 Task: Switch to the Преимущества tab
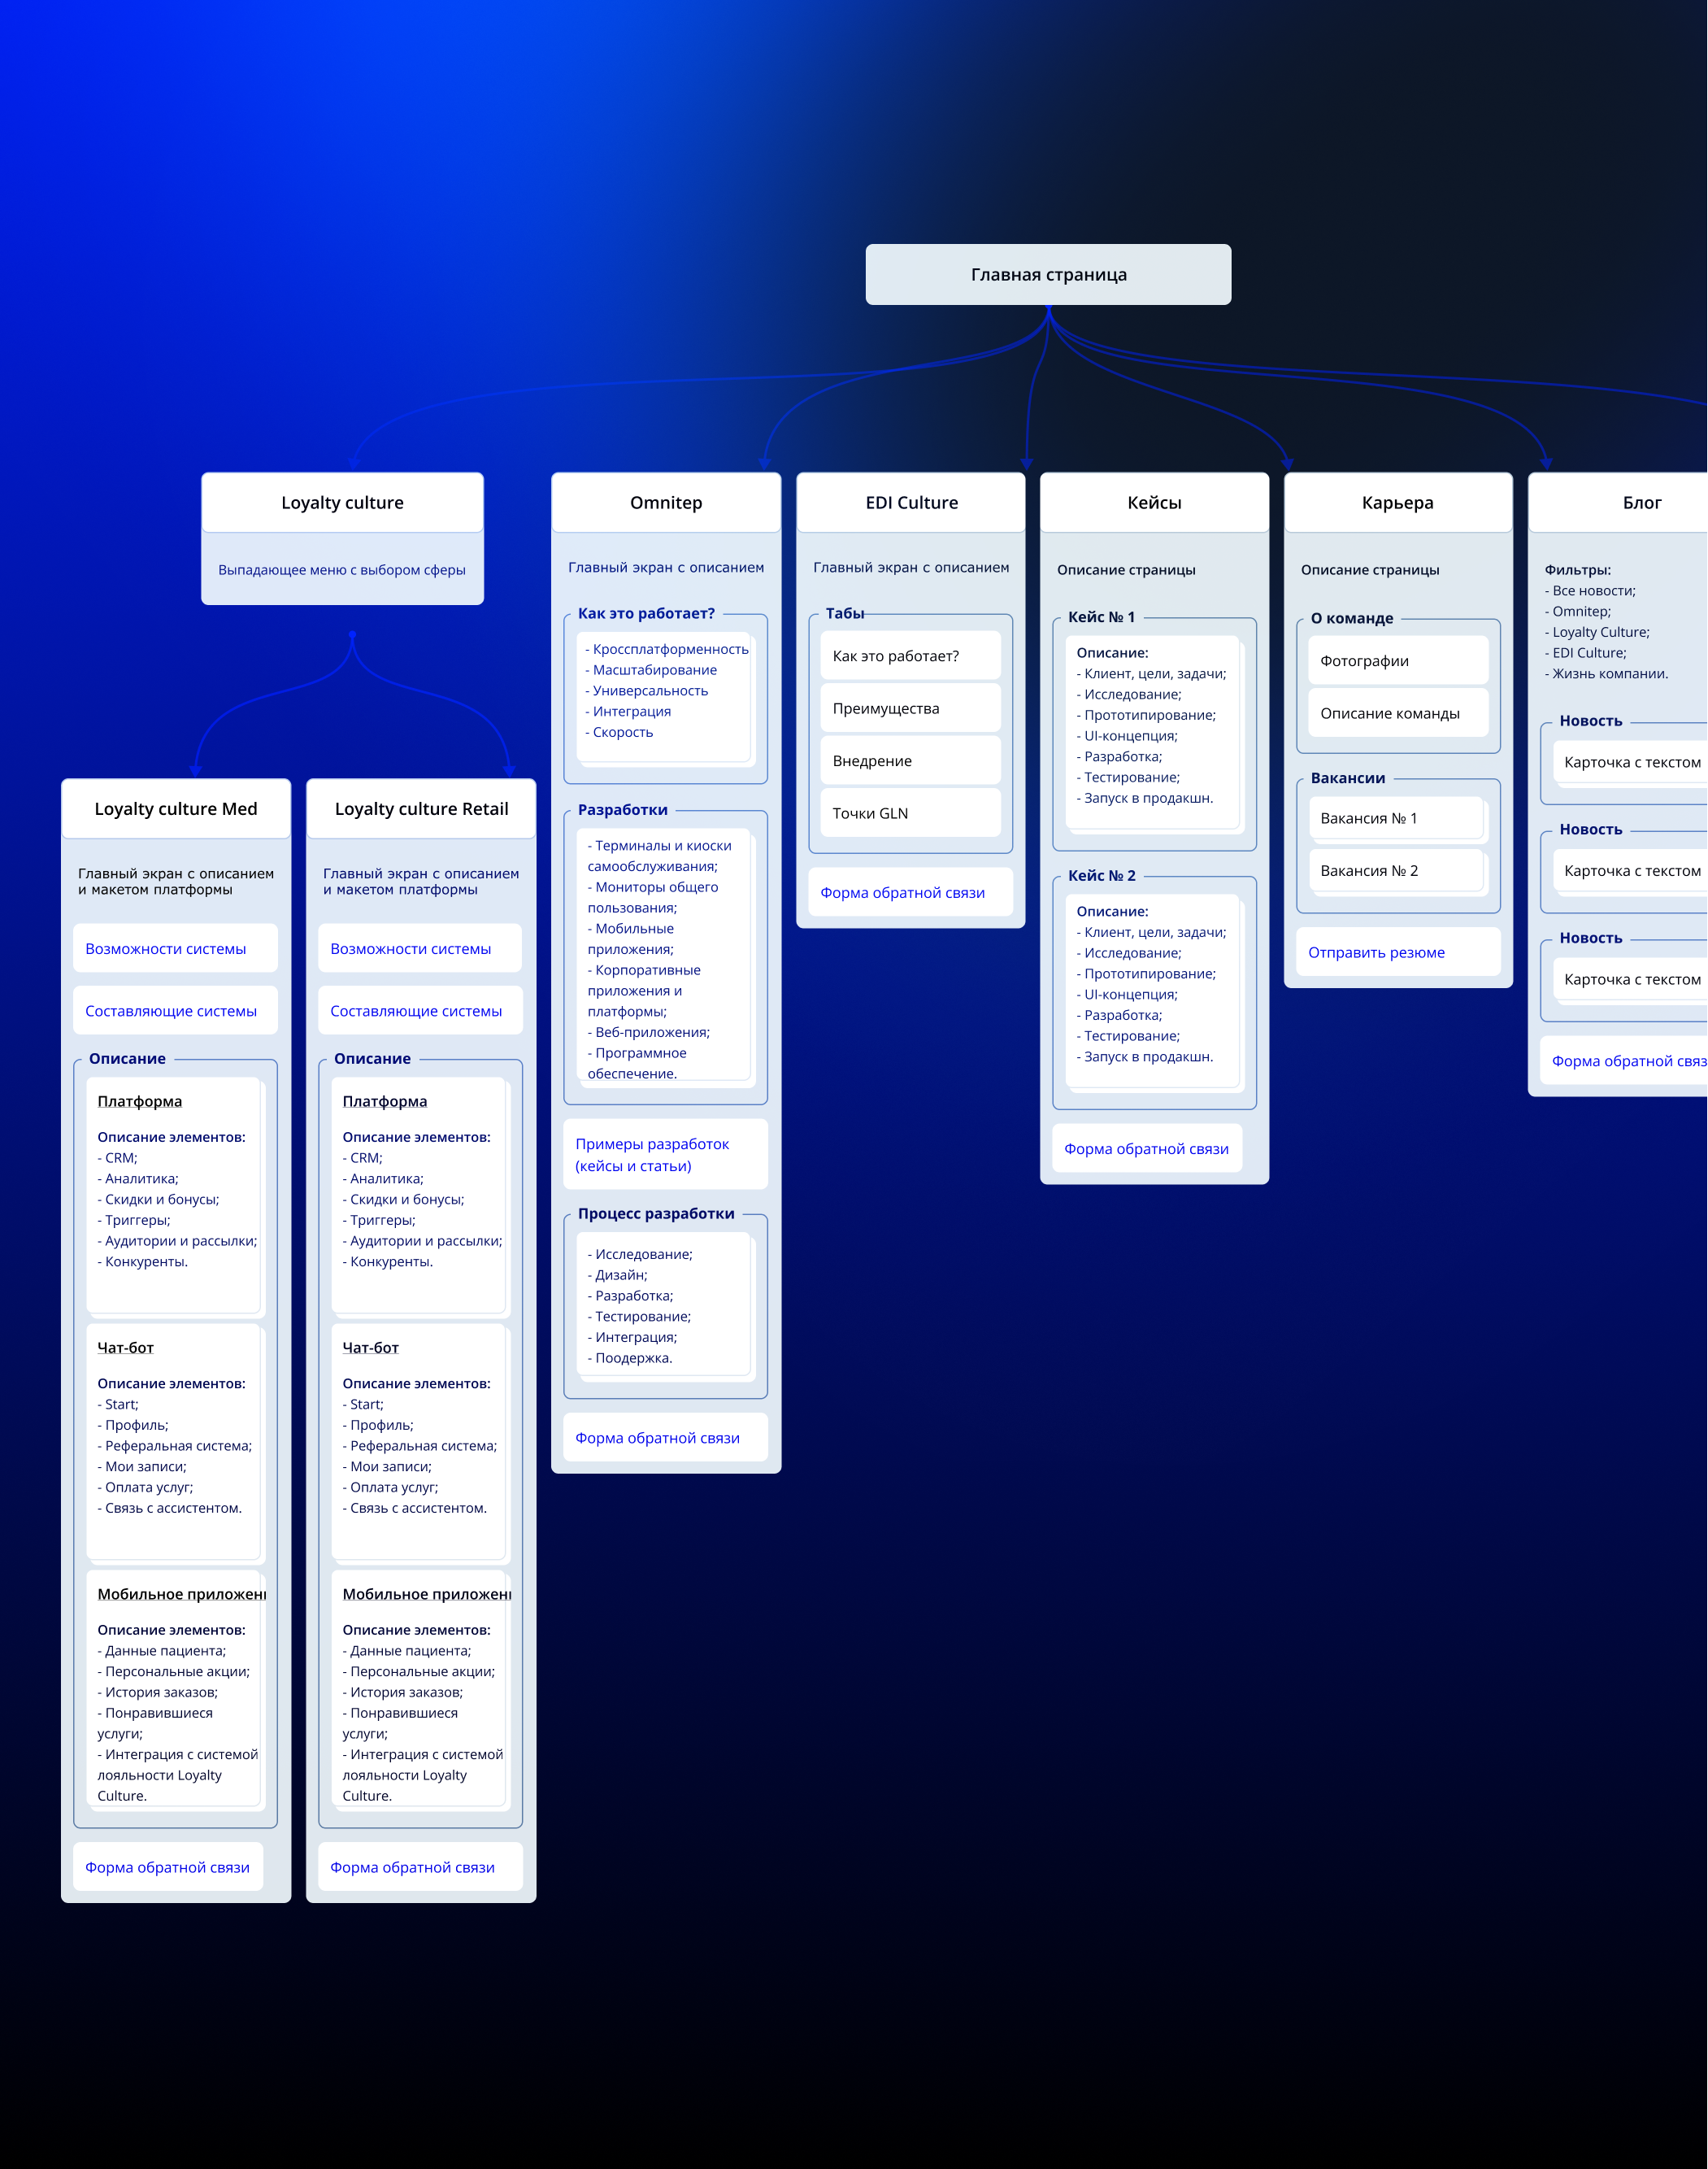910,708
